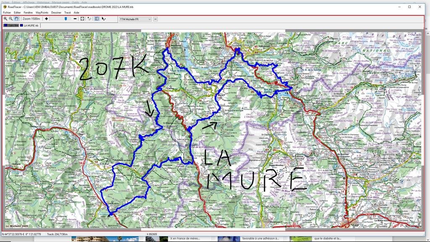The height and width of the screenshot is (242, 430).
Task: Open the Editer menu
Action: point(17,13)
